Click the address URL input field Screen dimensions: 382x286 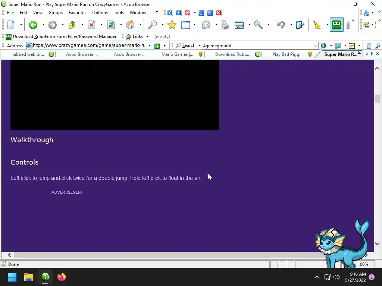(89, 45)
